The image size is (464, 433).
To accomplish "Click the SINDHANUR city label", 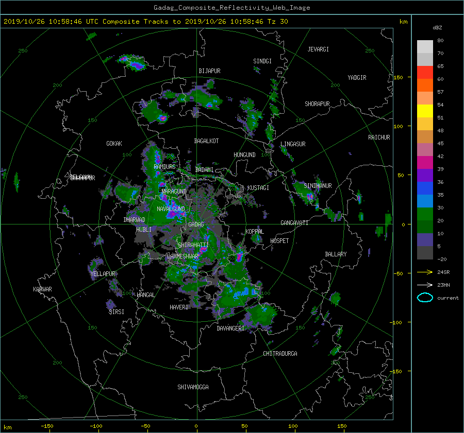I will click(x=318, y=186).
